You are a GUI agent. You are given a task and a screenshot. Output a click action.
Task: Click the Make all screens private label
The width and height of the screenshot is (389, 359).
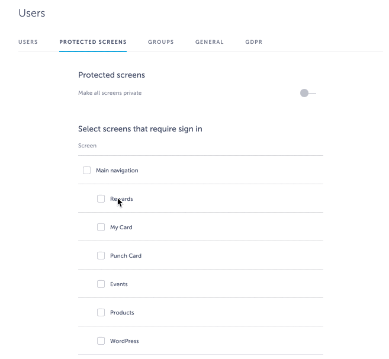110,93
